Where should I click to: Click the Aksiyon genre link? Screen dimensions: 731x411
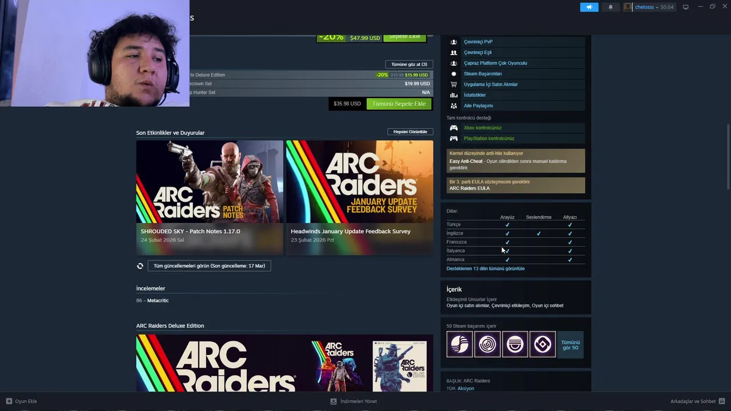pyautogui.click(x=465, y=389)
